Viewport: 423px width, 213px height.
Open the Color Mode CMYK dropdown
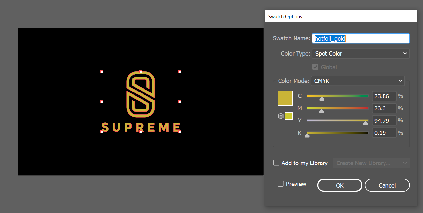click(358, 81)
